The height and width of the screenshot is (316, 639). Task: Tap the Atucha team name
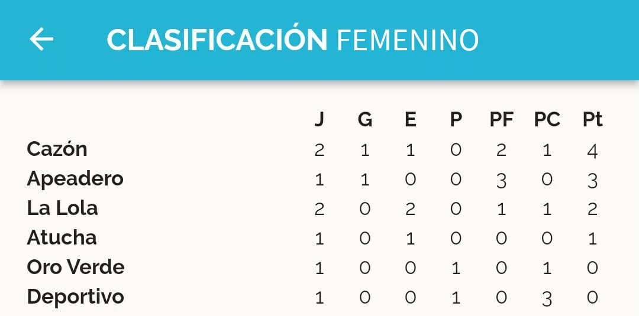[x=62, y=237]
